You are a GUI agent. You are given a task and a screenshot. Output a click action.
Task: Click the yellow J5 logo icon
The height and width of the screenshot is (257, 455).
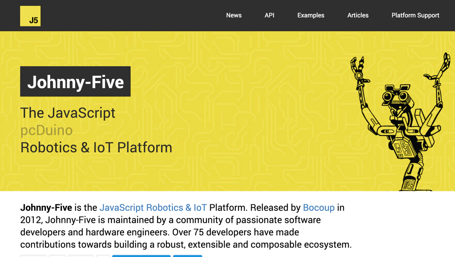[x=30, y=16]
